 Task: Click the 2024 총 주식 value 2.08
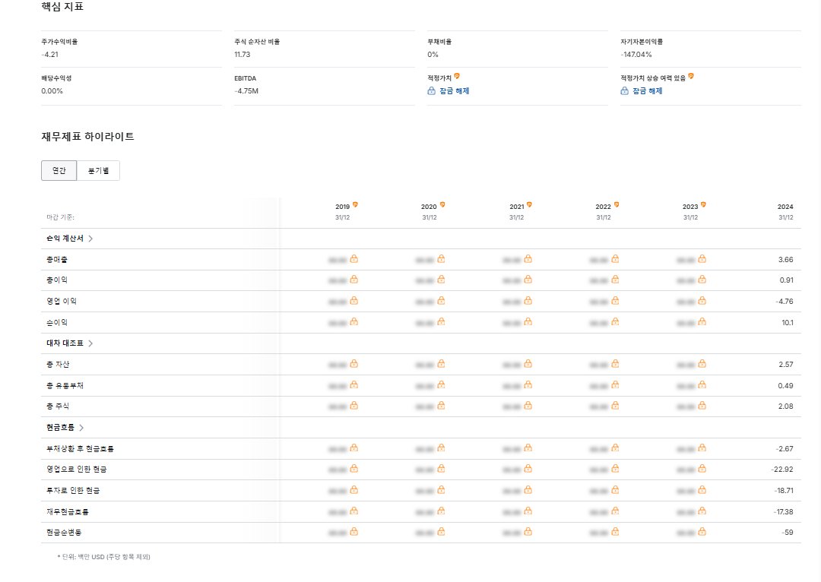(785, 406)
